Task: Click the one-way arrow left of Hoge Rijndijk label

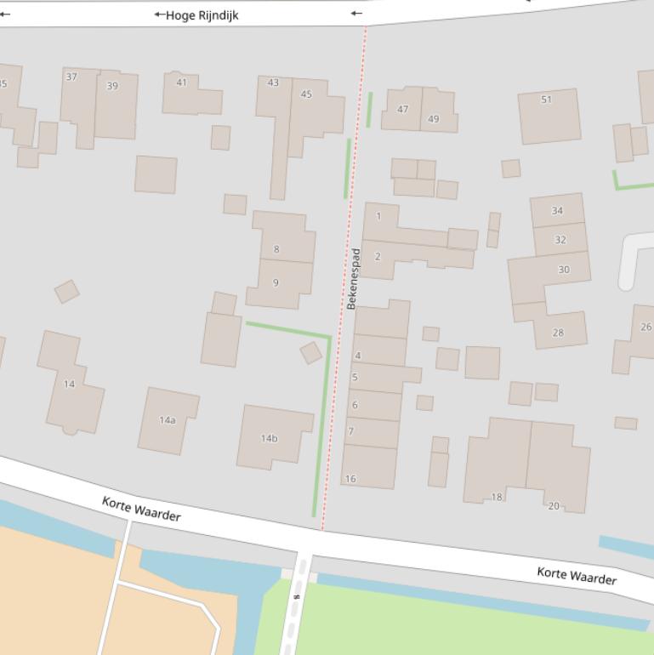Action: point(159,14)
